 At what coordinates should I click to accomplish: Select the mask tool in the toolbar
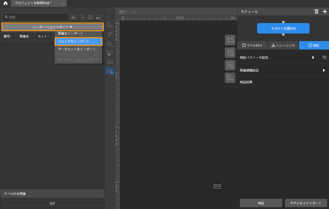click(x=110, y=43)
